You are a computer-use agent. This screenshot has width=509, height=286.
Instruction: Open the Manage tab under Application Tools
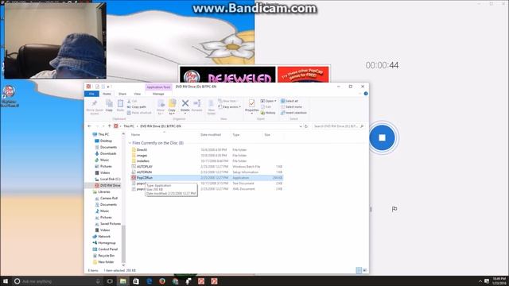[x=158, y=94]
